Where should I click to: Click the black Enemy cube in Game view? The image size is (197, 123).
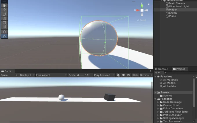tap(110, 97)
